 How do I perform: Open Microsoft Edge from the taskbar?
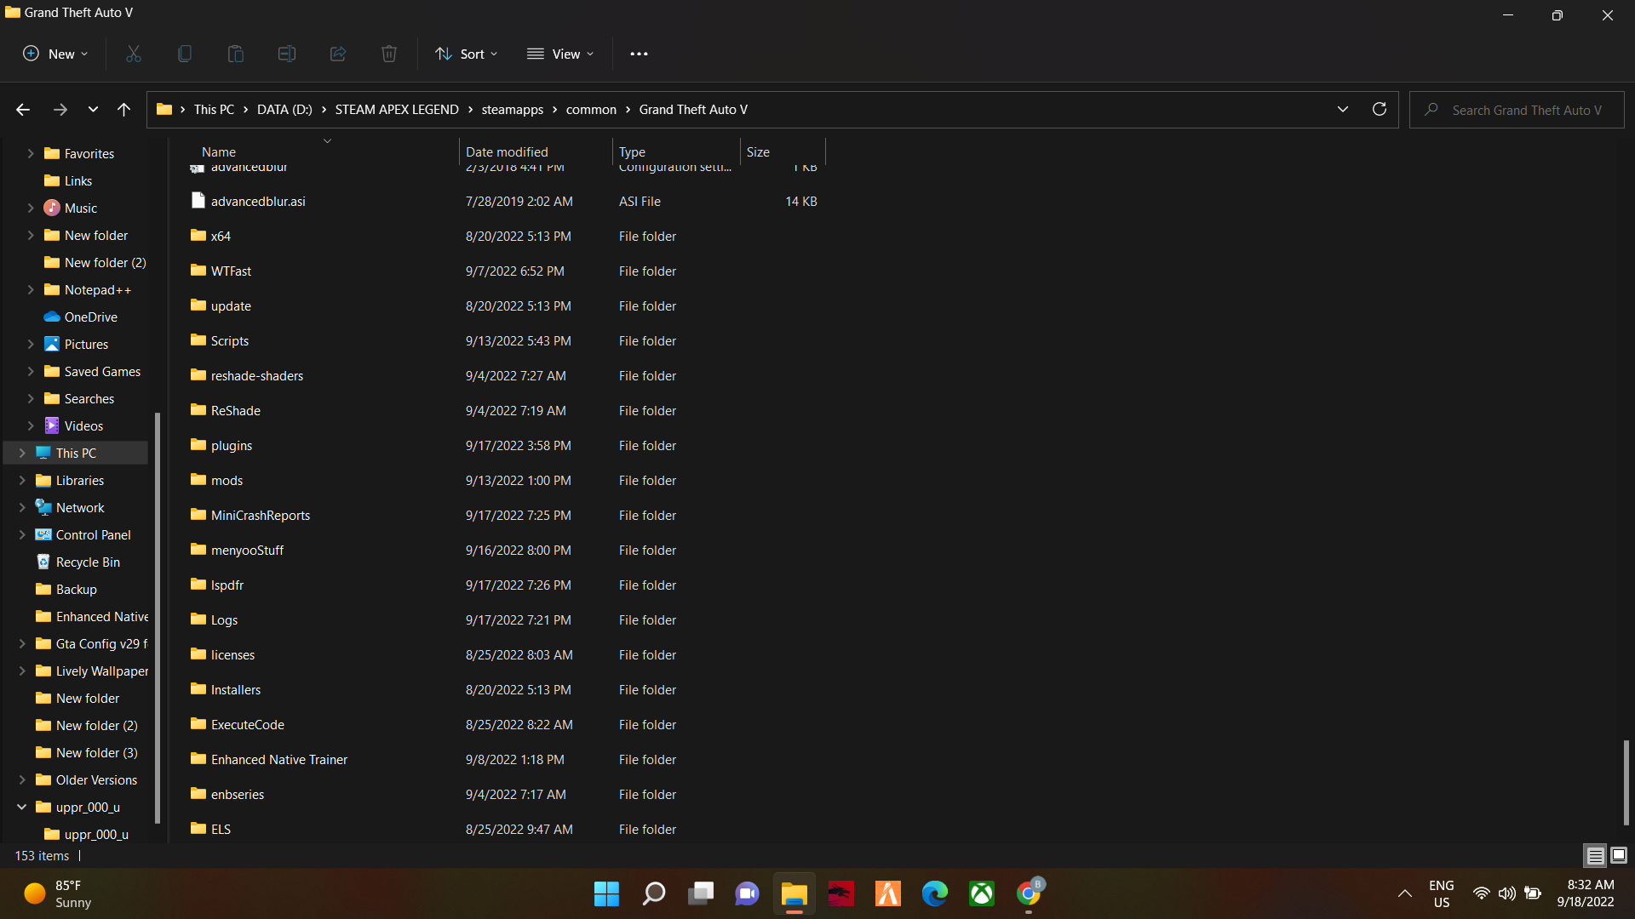[934, 893]
